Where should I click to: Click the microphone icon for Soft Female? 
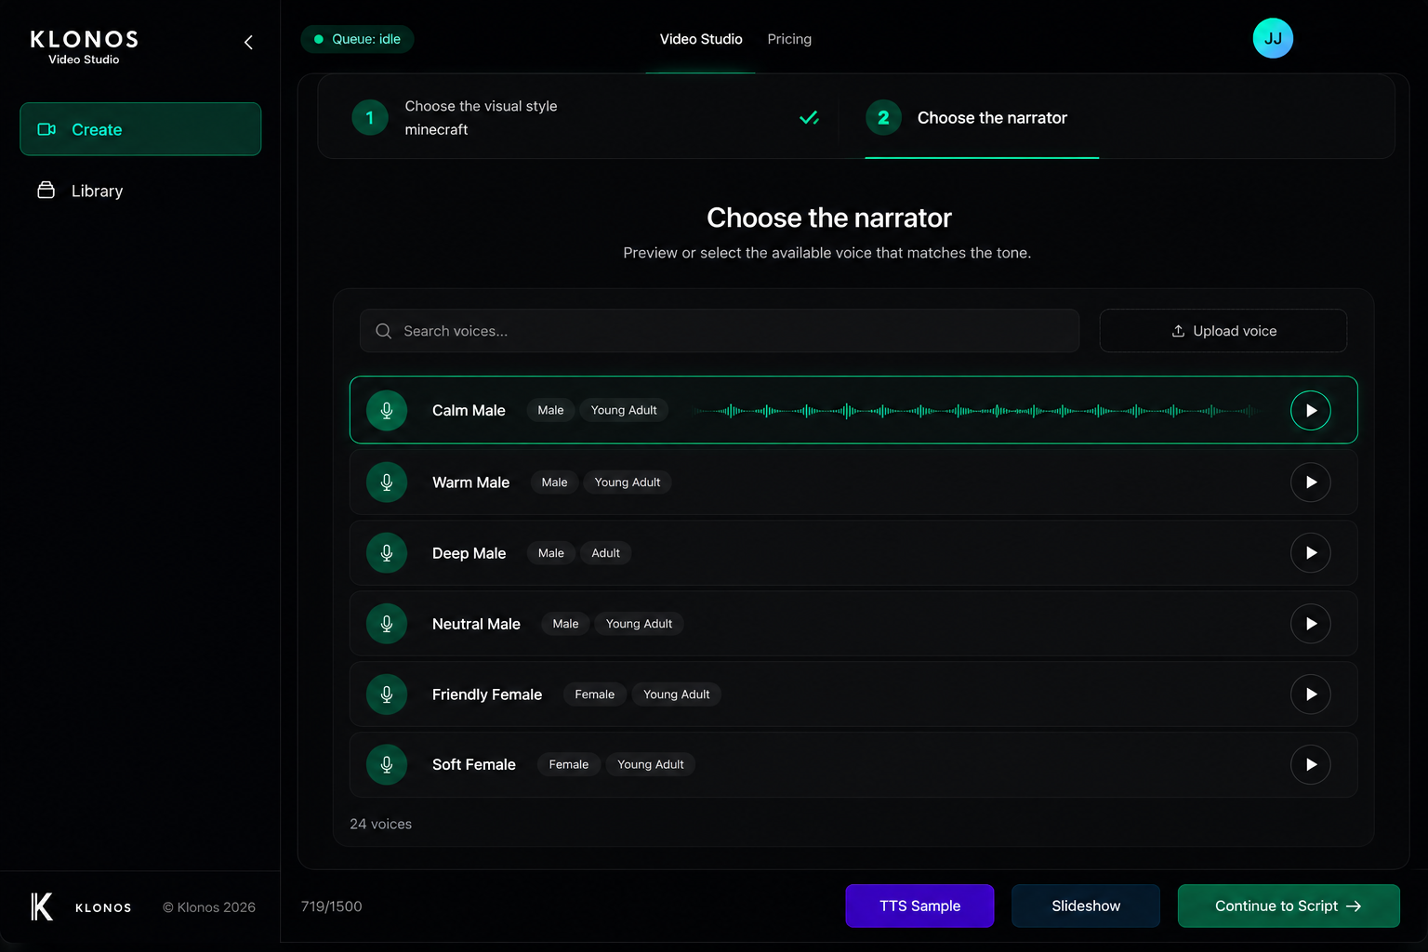(x=387, y=764)
